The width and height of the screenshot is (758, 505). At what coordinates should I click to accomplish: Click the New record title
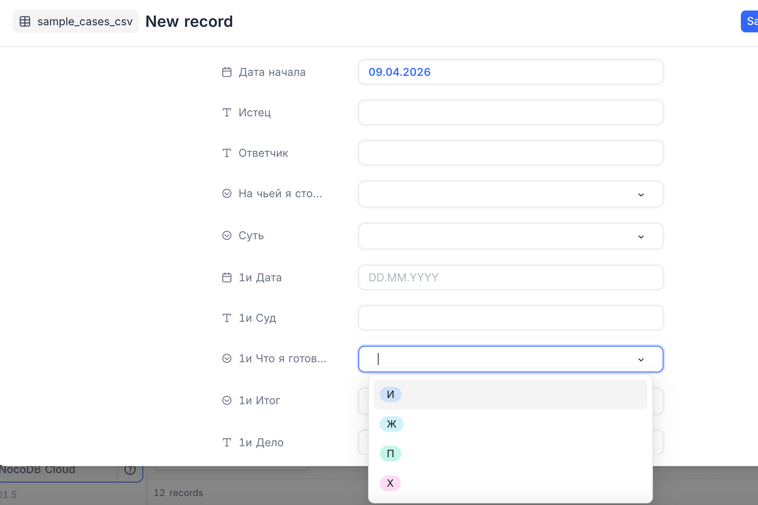[x=189, y=21]
